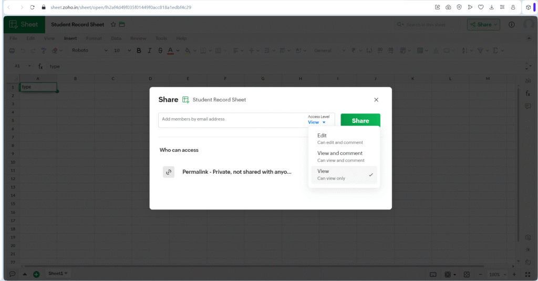Image resolution: width=538 pixels, height=281 pixels.
Task: Click the rupee currency format icon
Action: 354,50
